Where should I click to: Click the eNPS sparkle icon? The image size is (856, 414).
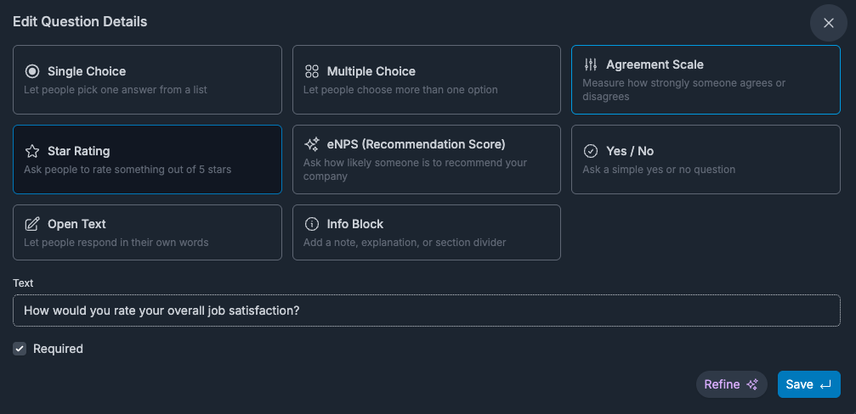tap(312, 144)
